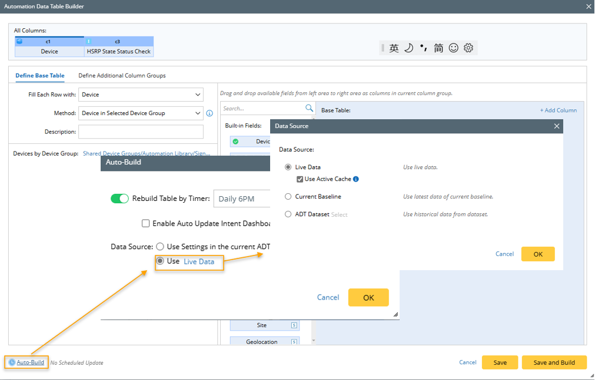Screen dimensions: 595x380
Task: Click the smiley emoji icon in IME toolbar
Action: [x=454, y=48]
